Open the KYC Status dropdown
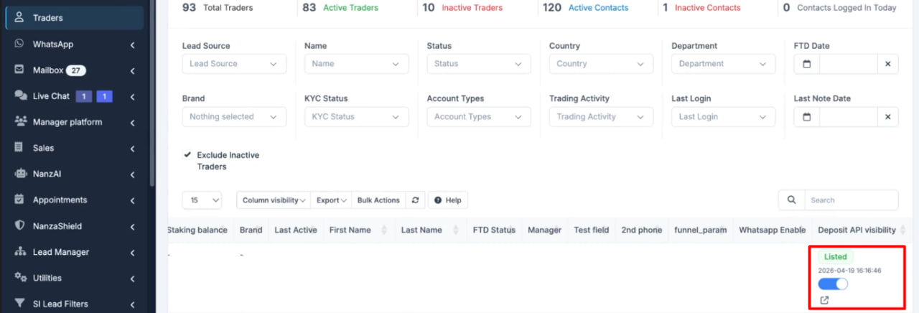Screen dimensions: 919x313 (x=356, y=117)
